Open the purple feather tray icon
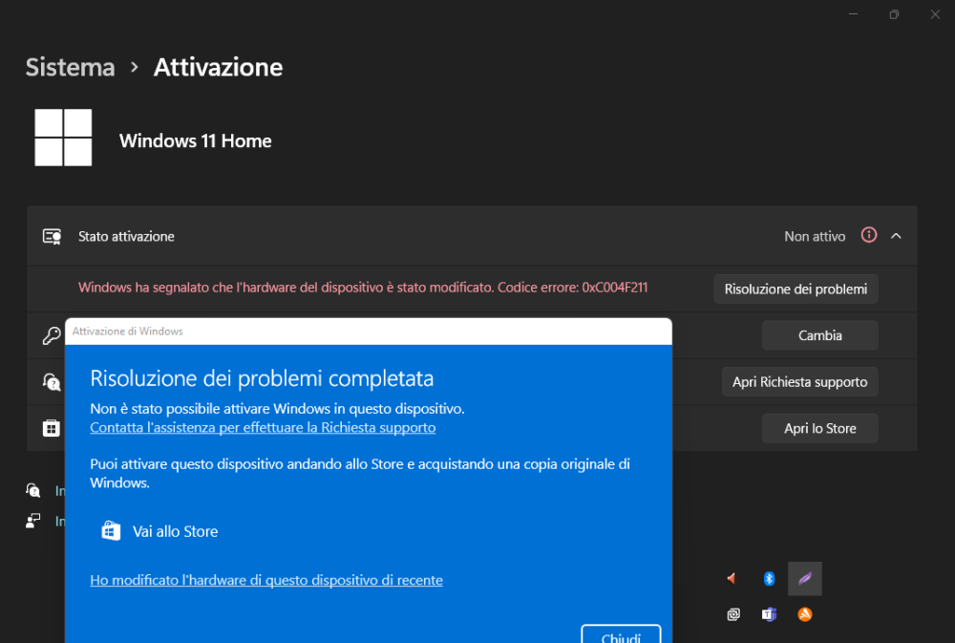This screenshot has height=643, width=955. (804, 578)
